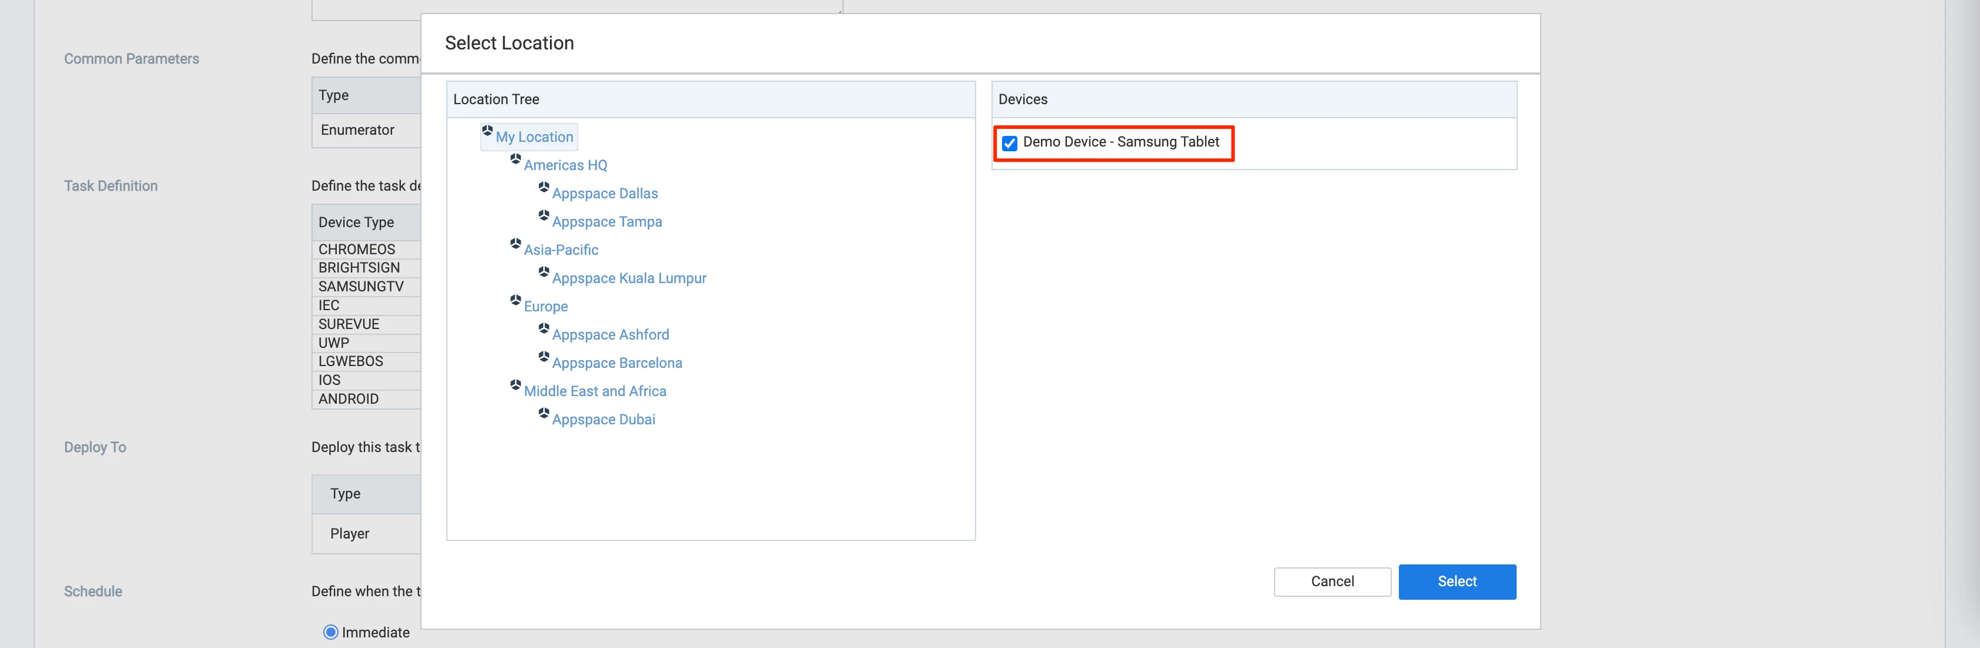Uncheck Demo Device - Samsung Tablet checkbox
The height and width of the screenshot is (648, 1980).
(1009, 143)
